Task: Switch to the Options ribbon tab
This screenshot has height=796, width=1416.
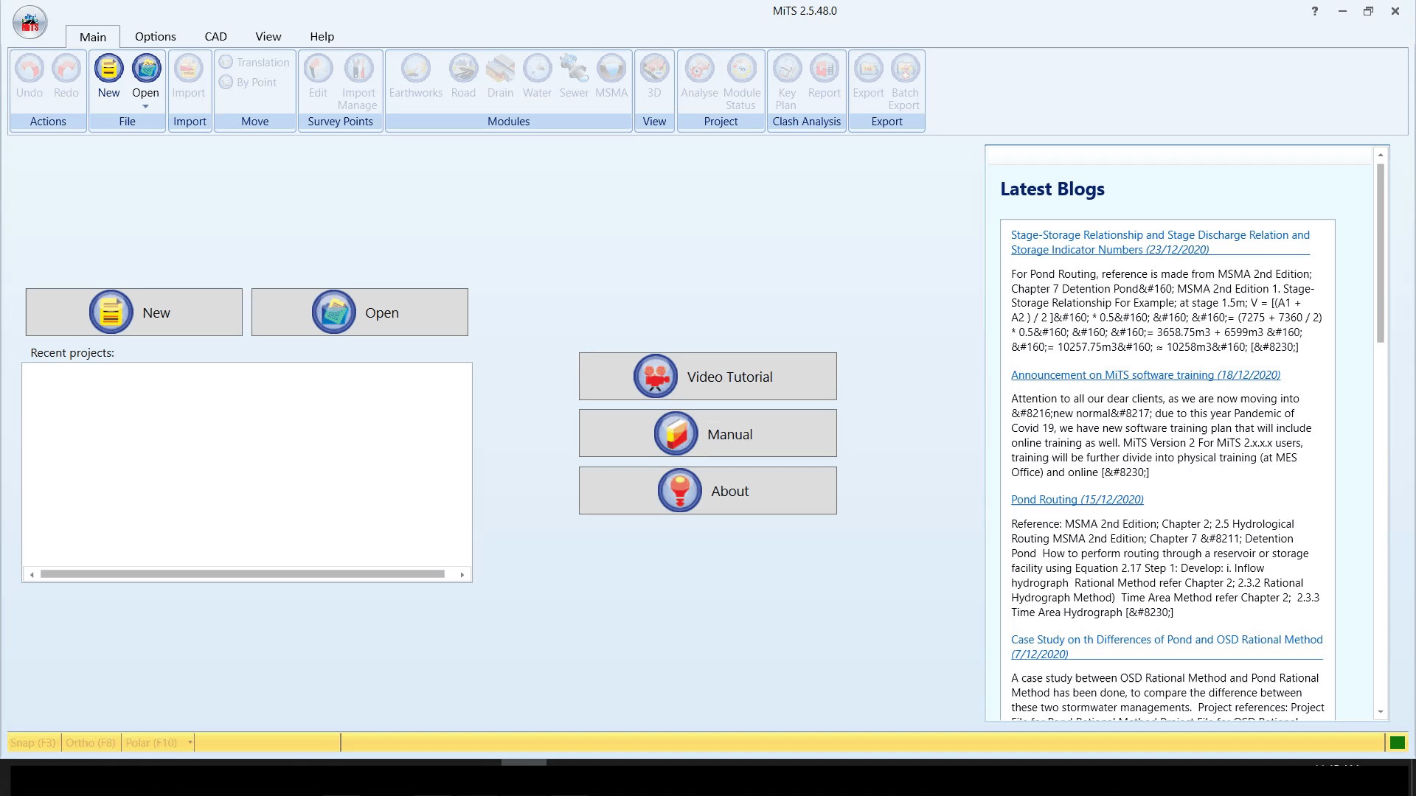Action: click(x=156, y=36)
